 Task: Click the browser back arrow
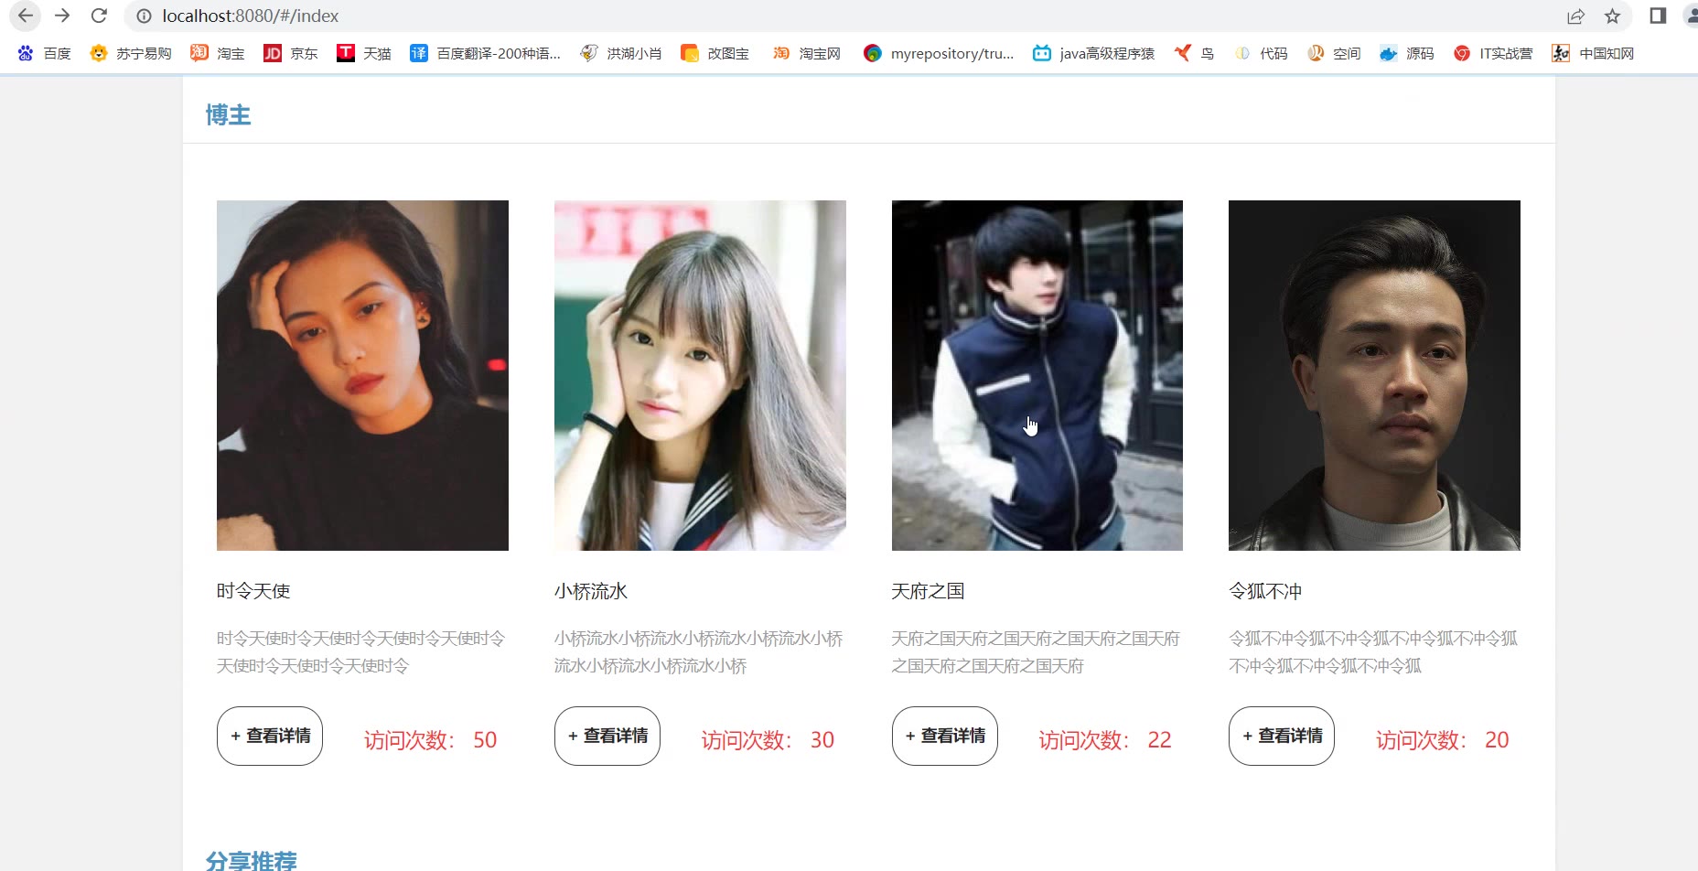26,16
